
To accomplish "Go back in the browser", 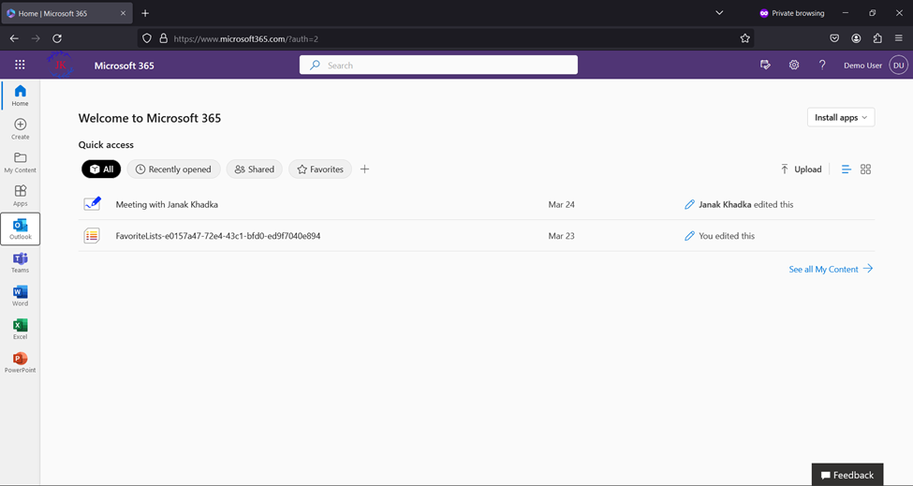I will click(x=15, y=38).
